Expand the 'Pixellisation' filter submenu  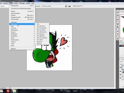click(x=22, y=36)
